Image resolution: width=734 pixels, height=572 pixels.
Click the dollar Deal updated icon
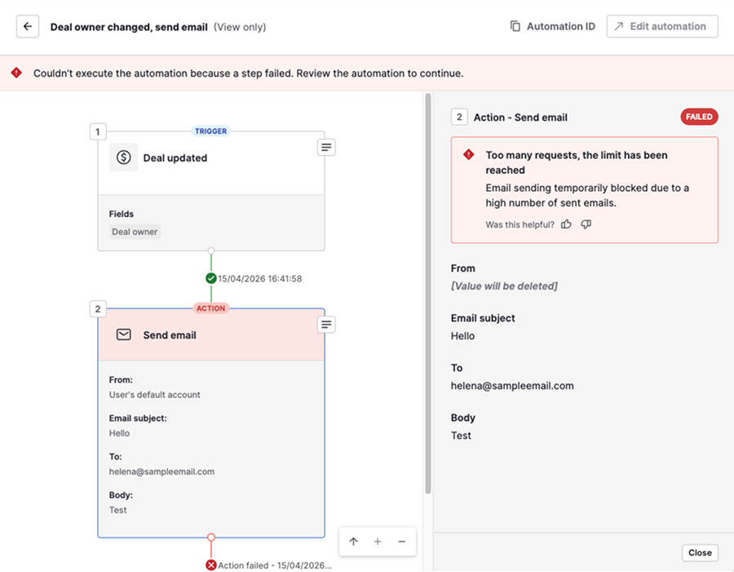(123, 158)
